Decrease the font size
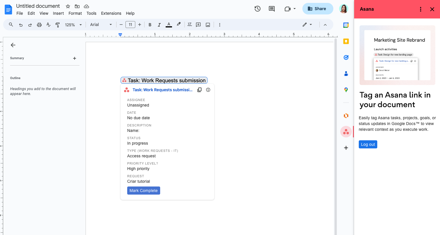The width and height of the screenshot is (440, 235). [x=121, y=25]
